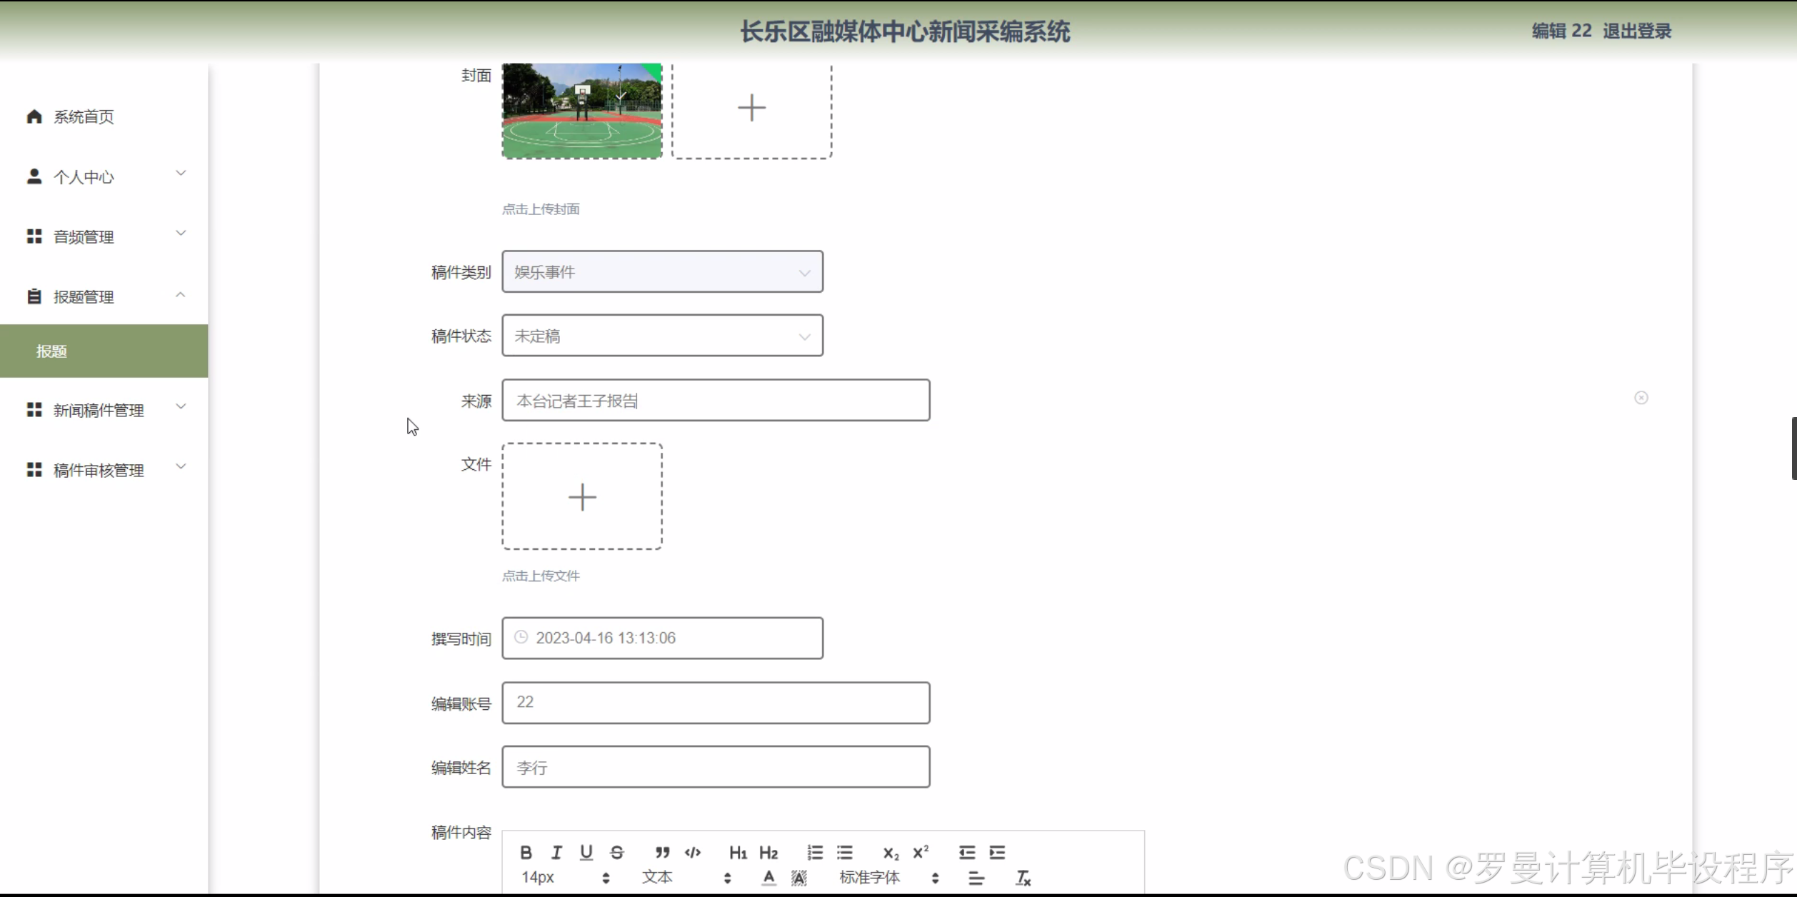Open 系统首页 in the sidebar
This screenshot has height=897, width=1797.
pos(84,116)
